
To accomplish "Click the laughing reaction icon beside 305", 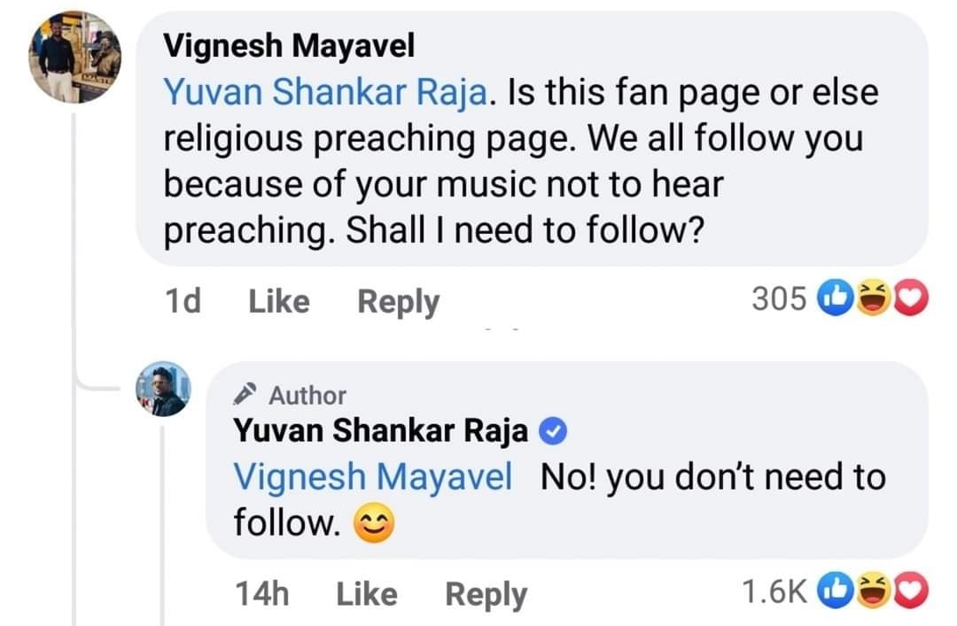I will click(875, 301).
